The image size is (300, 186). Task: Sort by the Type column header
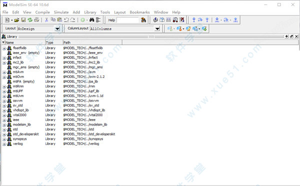click(x=54, y=42)
